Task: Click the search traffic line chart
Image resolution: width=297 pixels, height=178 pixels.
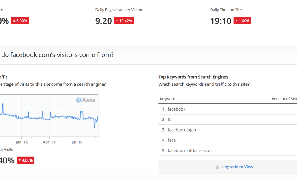Action: (x=50, y=116)
